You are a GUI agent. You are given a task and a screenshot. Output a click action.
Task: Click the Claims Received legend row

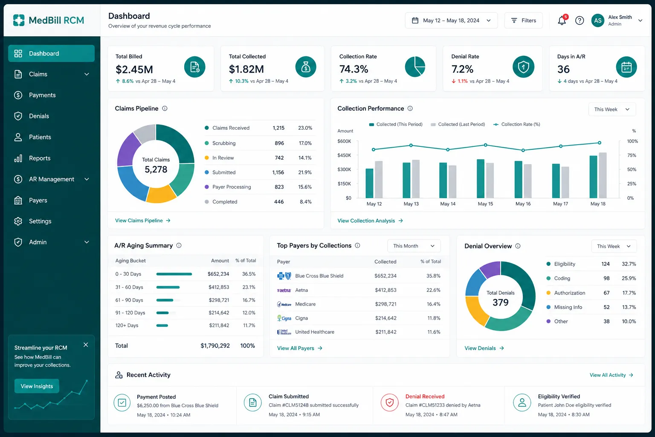(x=259, y=128)
